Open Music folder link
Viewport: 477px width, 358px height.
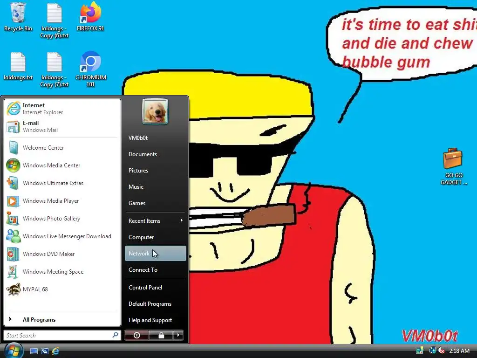(x=156, y=186)
